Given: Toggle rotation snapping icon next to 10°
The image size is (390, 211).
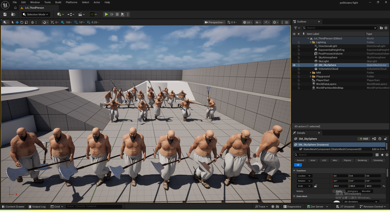Looking at the screenshot, I should coord(76,23).
